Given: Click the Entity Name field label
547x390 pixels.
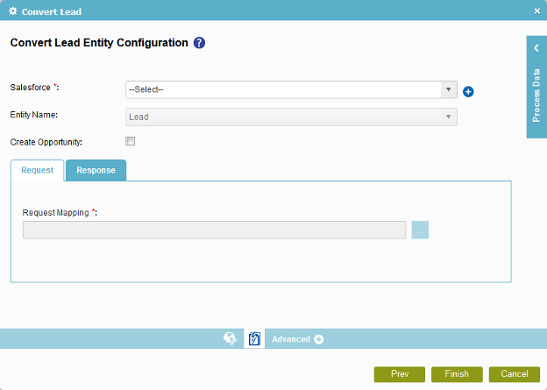Looking at the screenshot, I should [x=34, y=115].
